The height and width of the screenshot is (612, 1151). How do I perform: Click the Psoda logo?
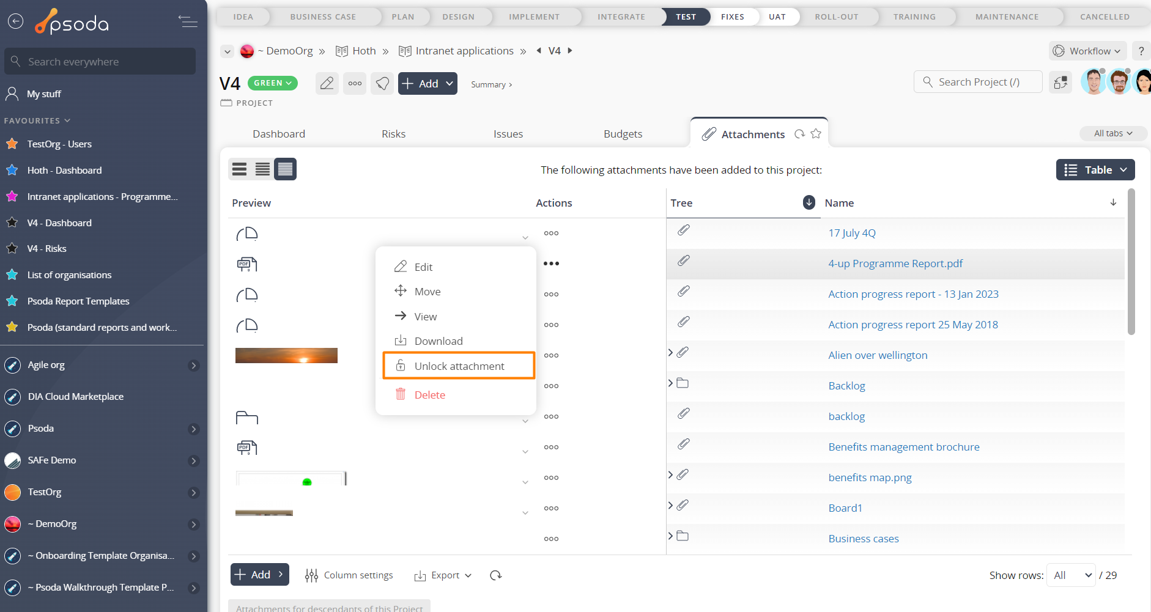(x=72, y=22)
